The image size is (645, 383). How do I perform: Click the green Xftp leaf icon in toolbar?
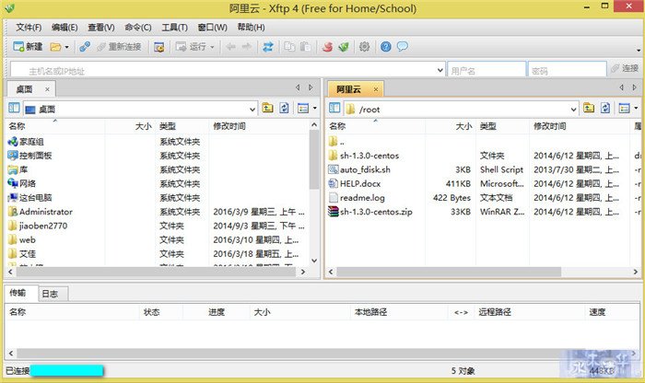click(x=344, y=47)
